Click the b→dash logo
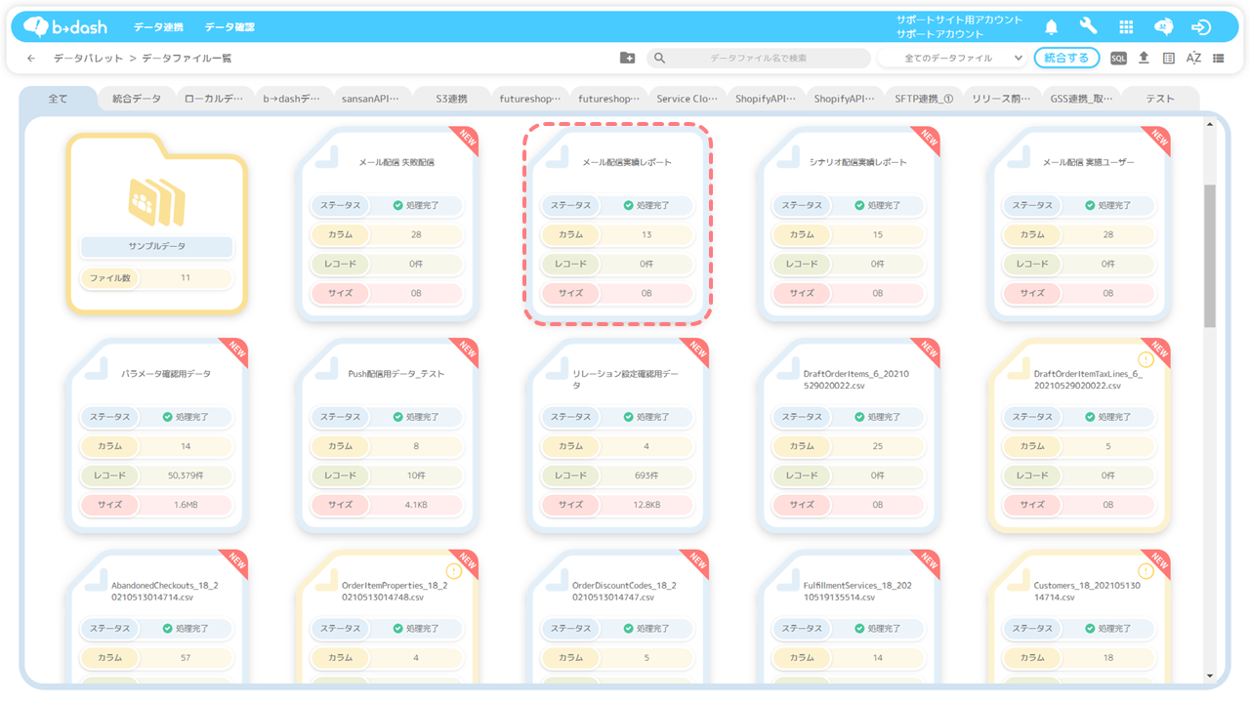This screenshot has height=703, width=1250. click(x=64, y=26)
